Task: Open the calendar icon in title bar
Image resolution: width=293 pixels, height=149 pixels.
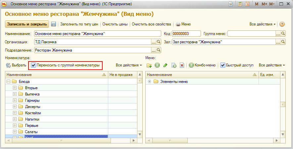Action: pyautogui.click(x=247, y=4)
